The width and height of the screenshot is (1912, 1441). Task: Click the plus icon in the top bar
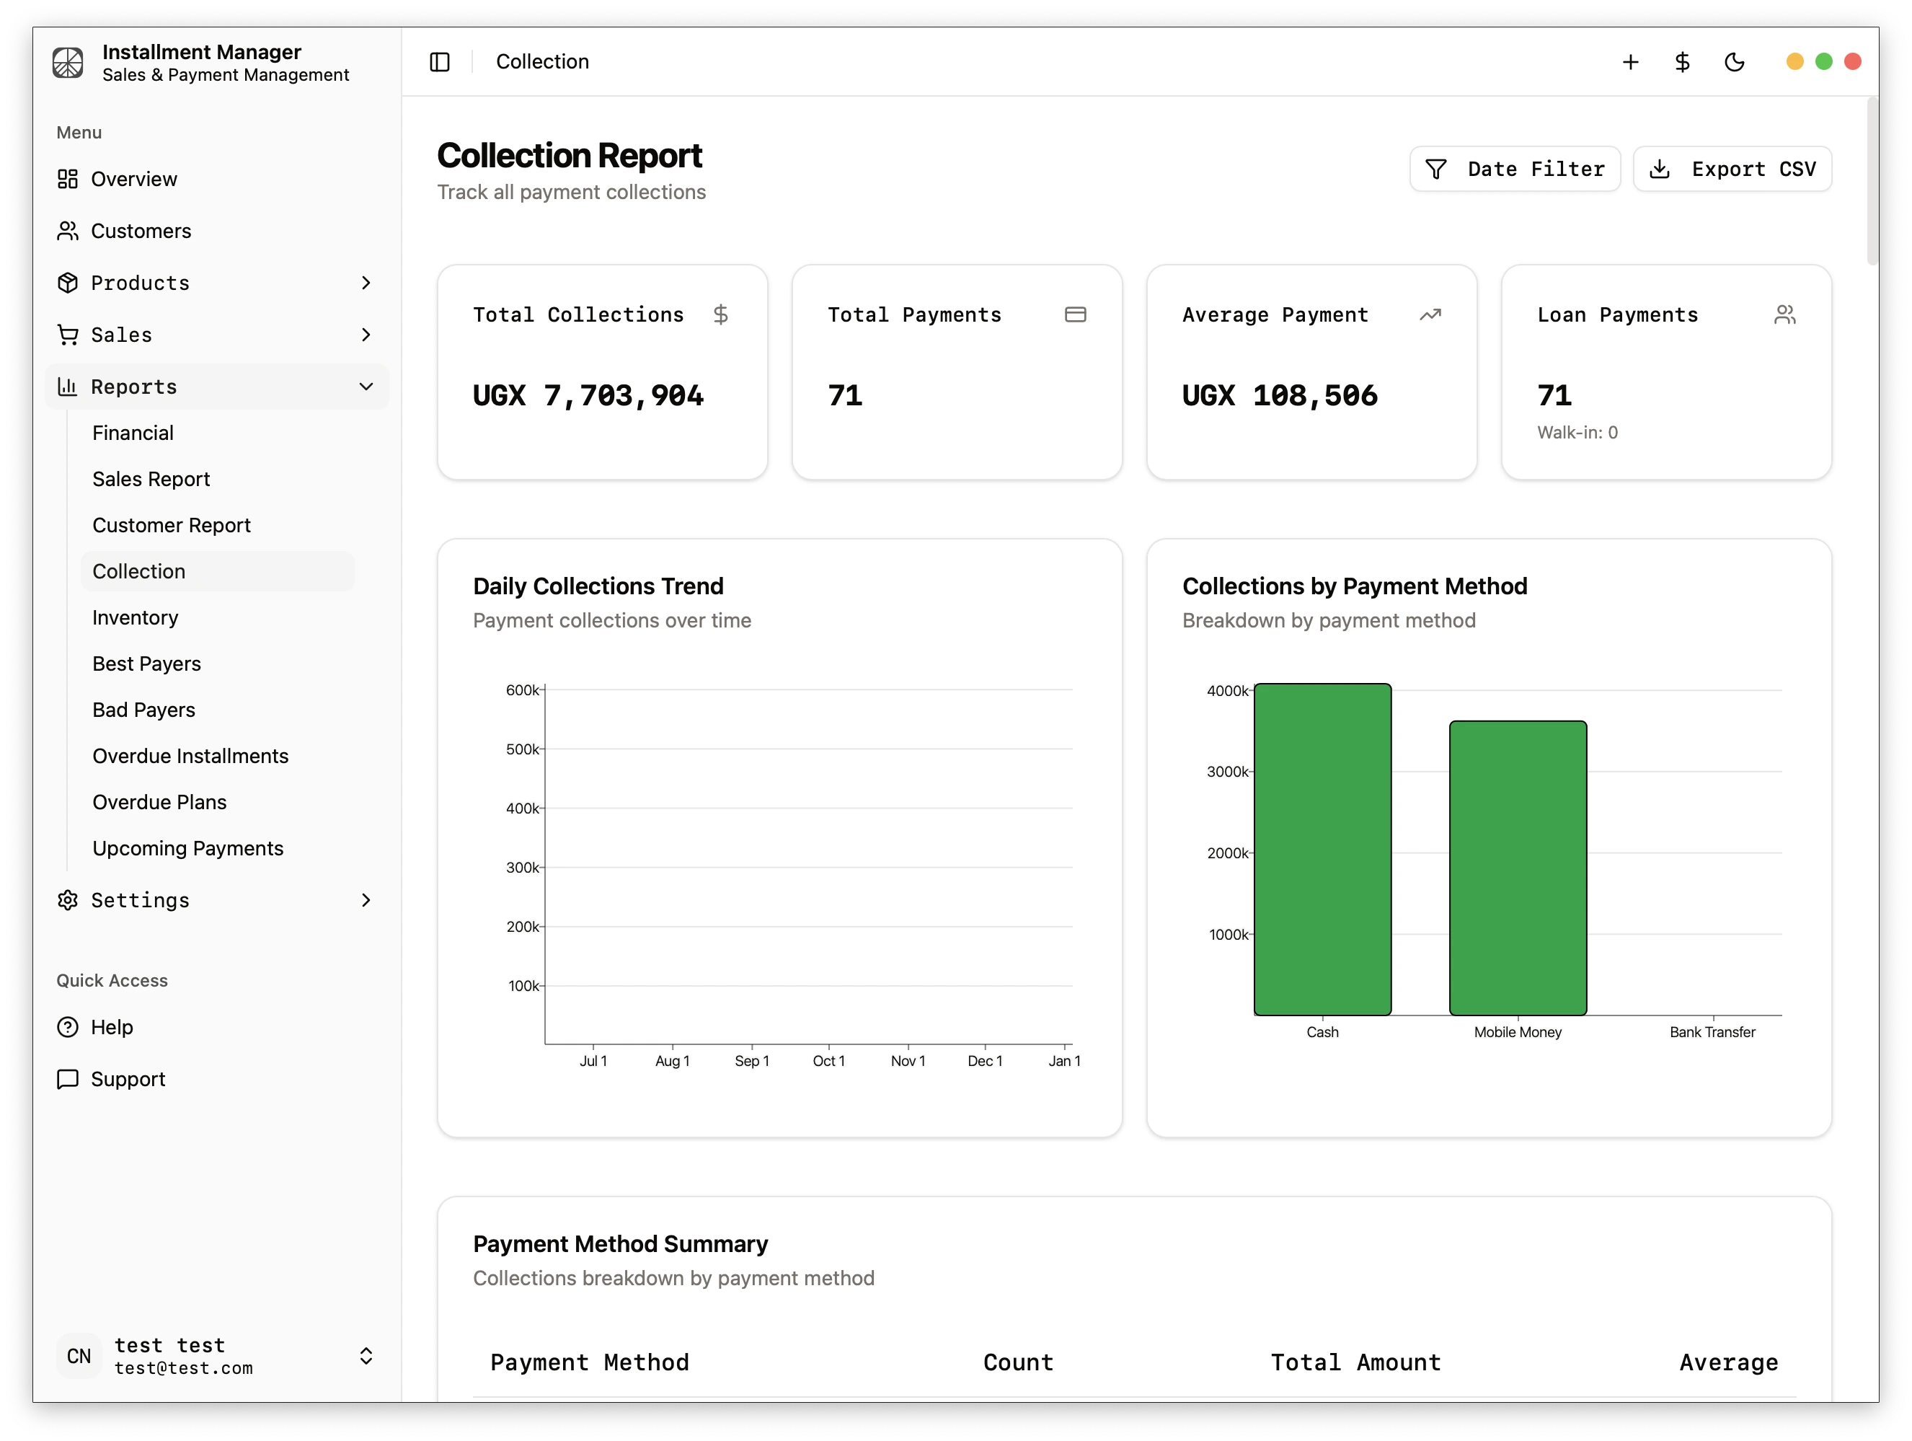tap(1630, 61)
